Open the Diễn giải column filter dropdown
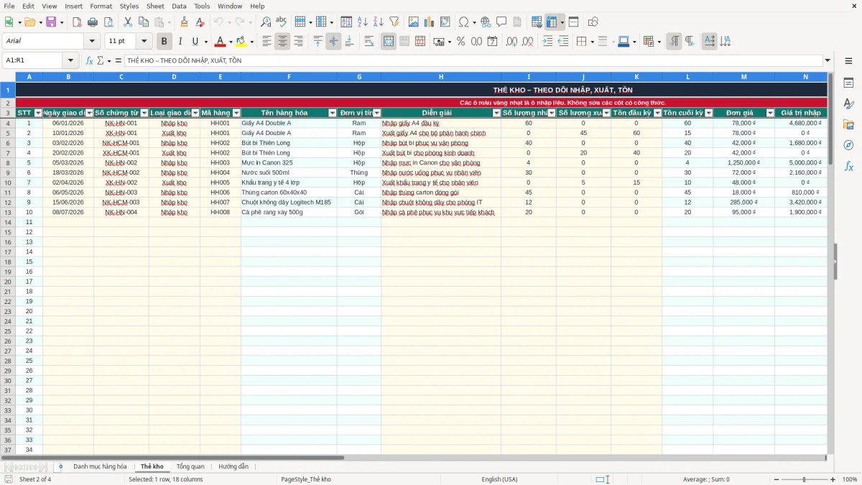862x485 pixels. coord(496,114)
